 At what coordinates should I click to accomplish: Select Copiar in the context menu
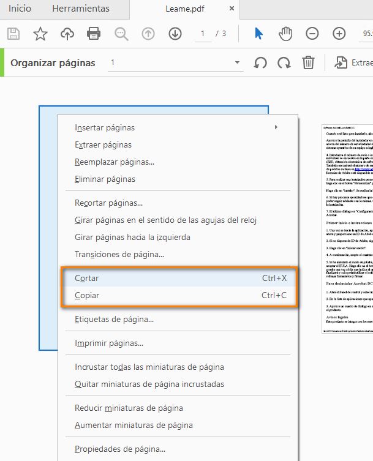[178, 295]
